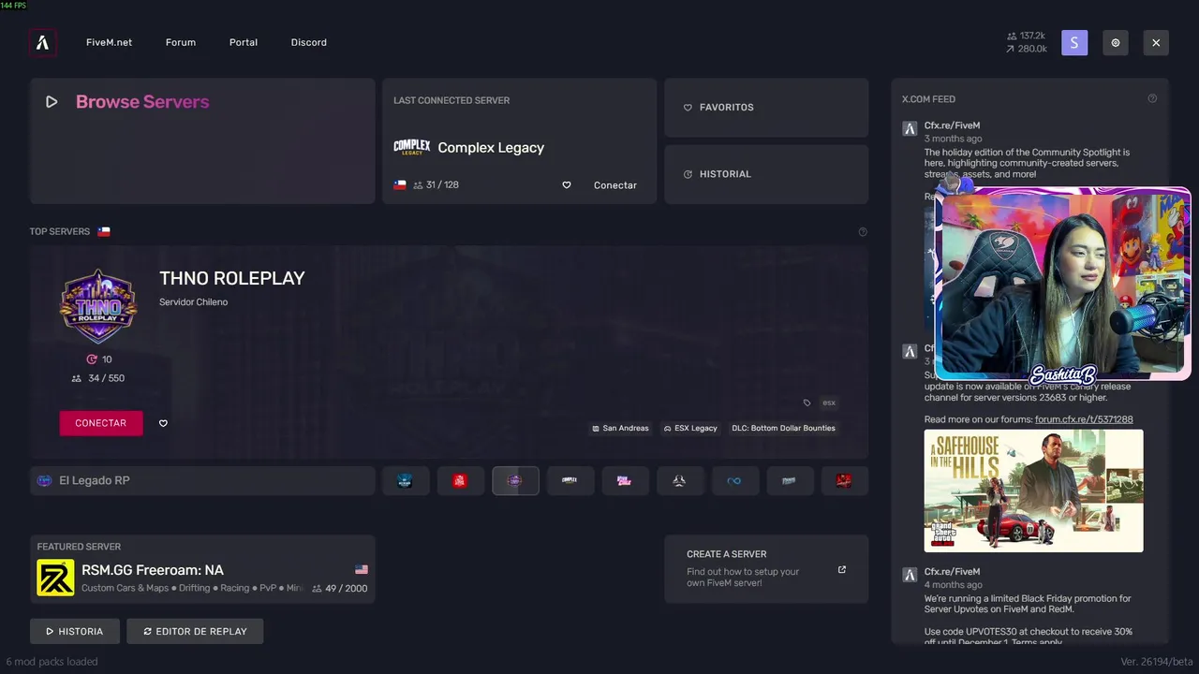
Task: Favorite THNO Roleplay with the heart icon
Action: pos(163,423)
